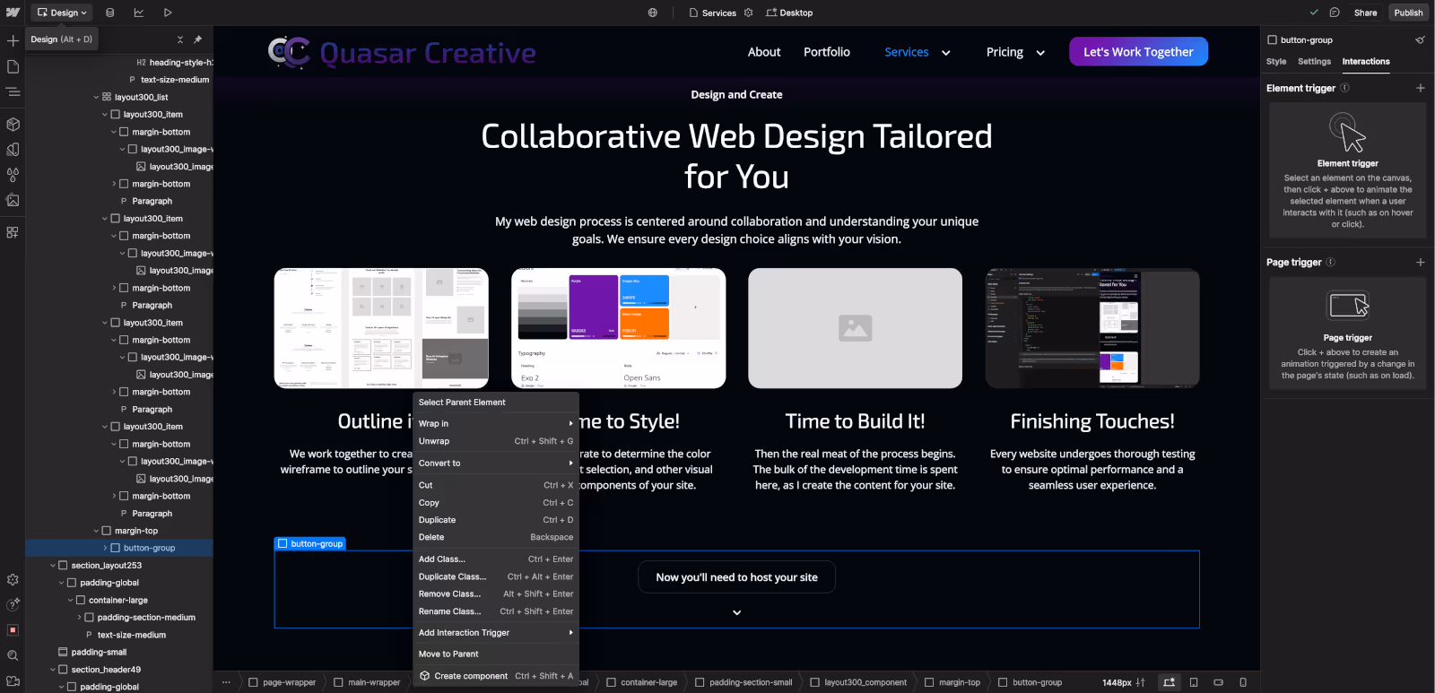Open the Add elements plus panel
The width and height of the screenshot is (1435, 693).
[x=13, y=40]
